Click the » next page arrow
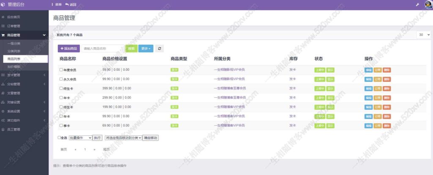This screenshot has width=433, height=175. 94,149
